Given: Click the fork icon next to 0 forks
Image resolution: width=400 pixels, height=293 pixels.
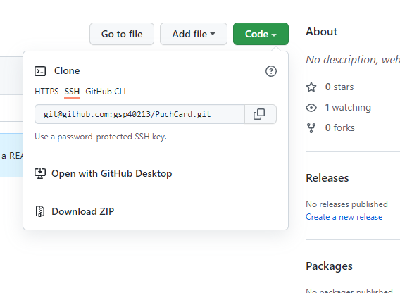Looking at the screenshot, I should 311,128.
